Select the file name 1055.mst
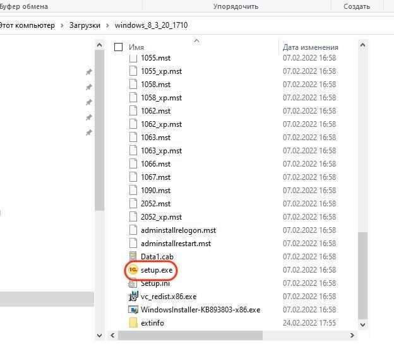The width and height of the screenshot is (394, 354). tap(155, 58)
